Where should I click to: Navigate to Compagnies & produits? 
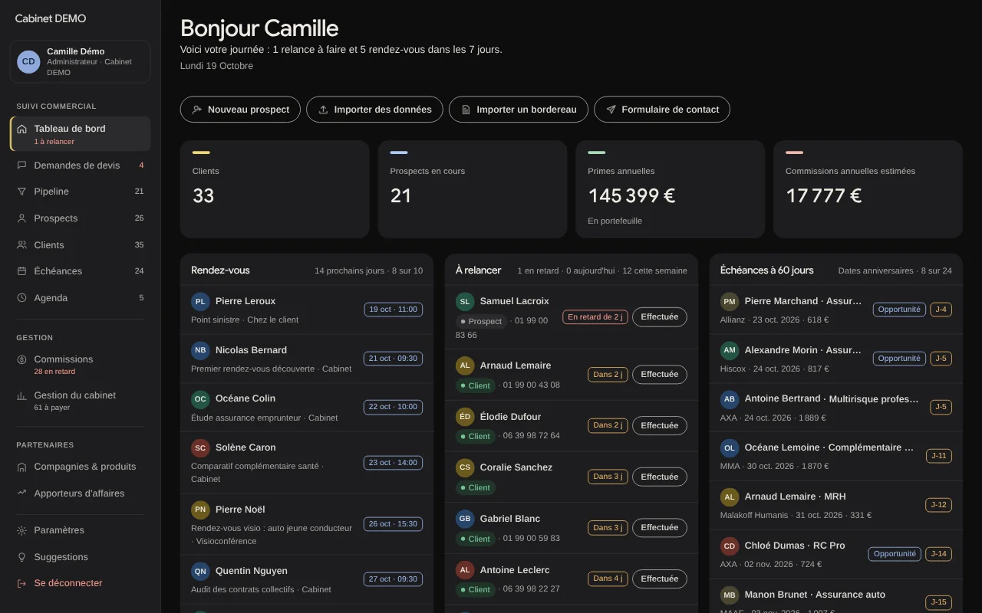click(x=80, y=467)
